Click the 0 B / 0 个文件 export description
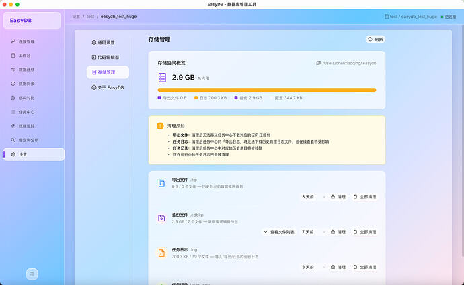The image size is (464, 285). point(207,186)
